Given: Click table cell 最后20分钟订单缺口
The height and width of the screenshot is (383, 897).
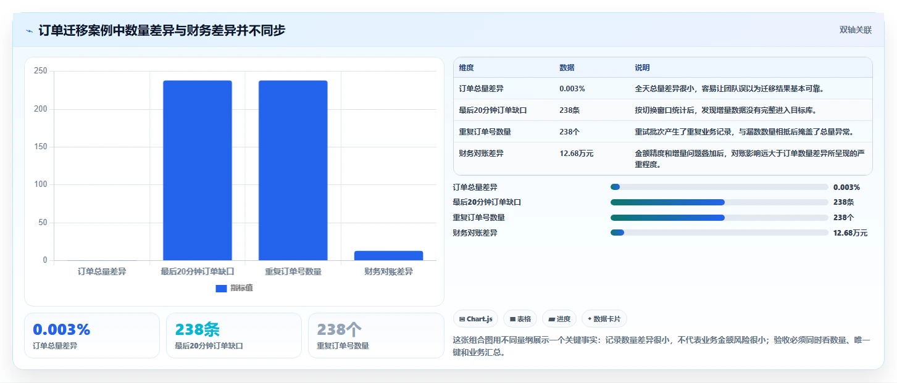Looking at the screenshot, I should click(493, 110).
